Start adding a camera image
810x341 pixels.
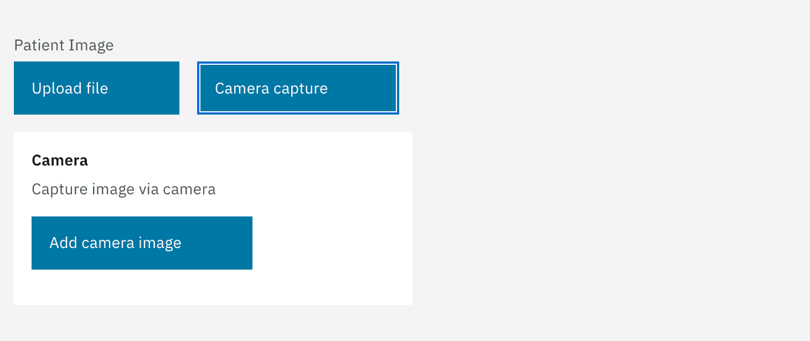pos(142,243)
